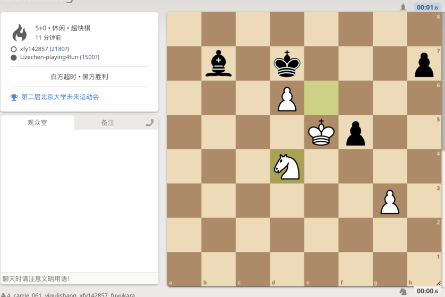Viewport: 445px width, 297px height.
Task: Select the black pawn on h7
Action: click(x=424, y=65)
